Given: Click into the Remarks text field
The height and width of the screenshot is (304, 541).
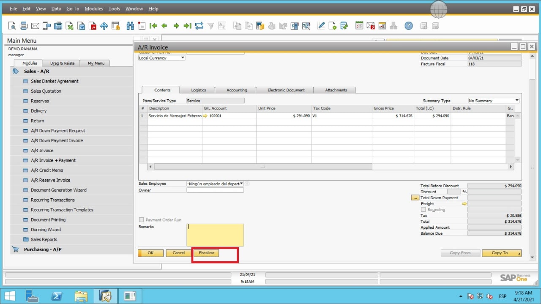Looking at the screenshot, I should pyautogui.click(x=215, y=235).
